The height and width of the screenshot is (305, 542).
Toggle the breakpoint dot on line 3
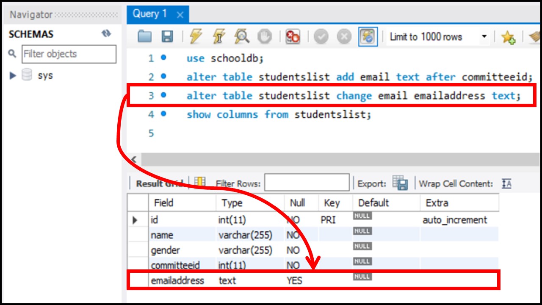[x=163, y=95]
